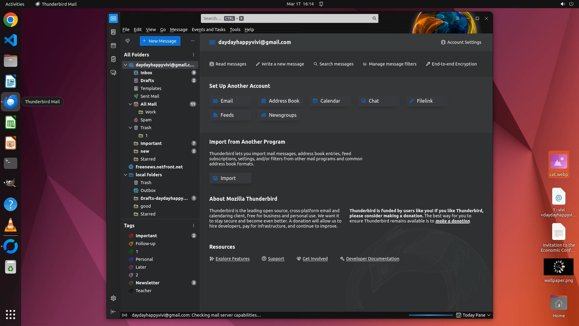Click the New Message button
The height and width of the screenshot is (326, 579).
coord(160,41)
